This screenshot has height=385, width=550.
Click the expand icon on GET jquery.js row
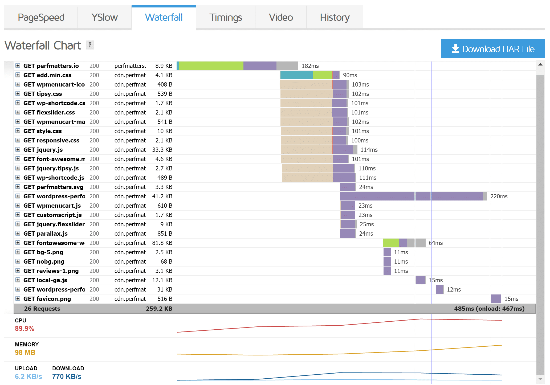[18, 150]
